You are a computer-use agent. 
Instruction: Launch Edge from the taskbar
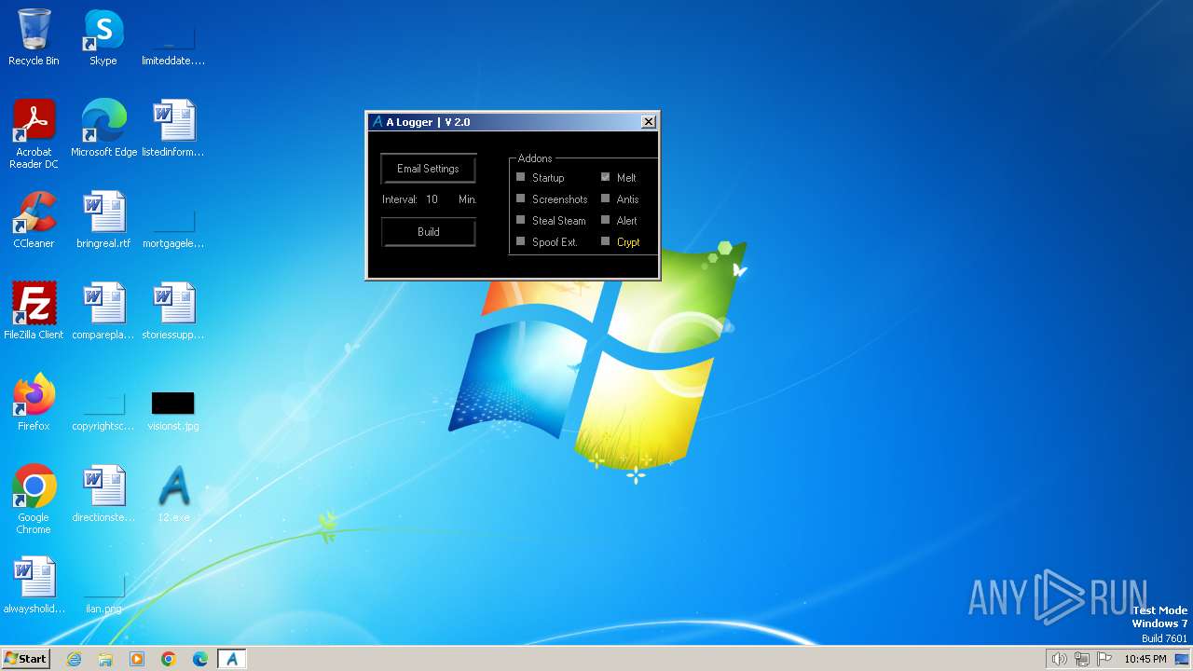200,659
